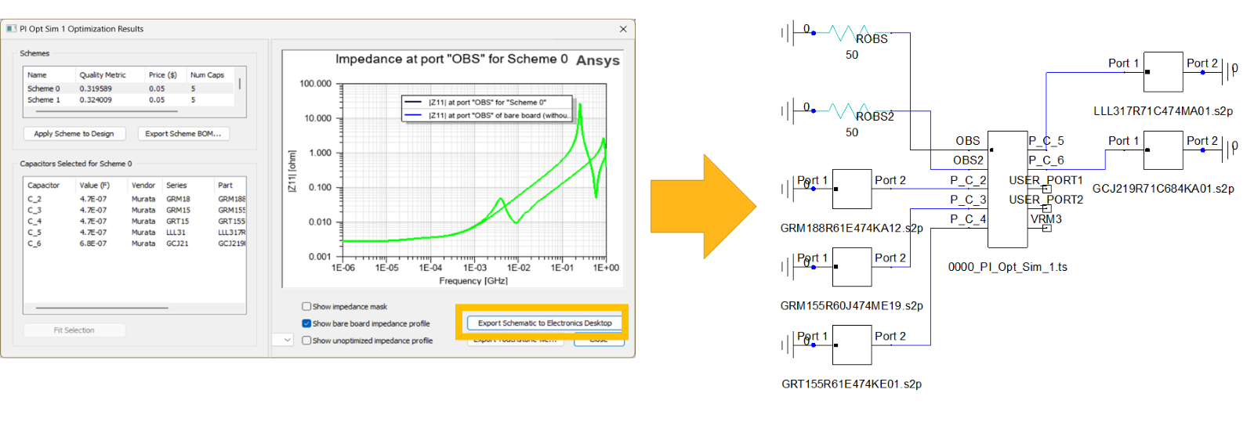This screenshot has width=1254, height=422.
Task: Click the OBS2 pin label on central block
Action: (x=968, y=161)
